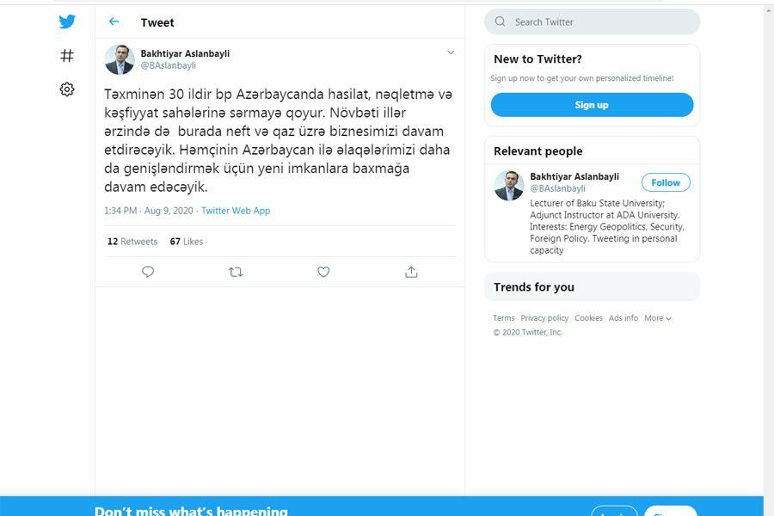Like the tweet with the heart icon

click(323, 272)
